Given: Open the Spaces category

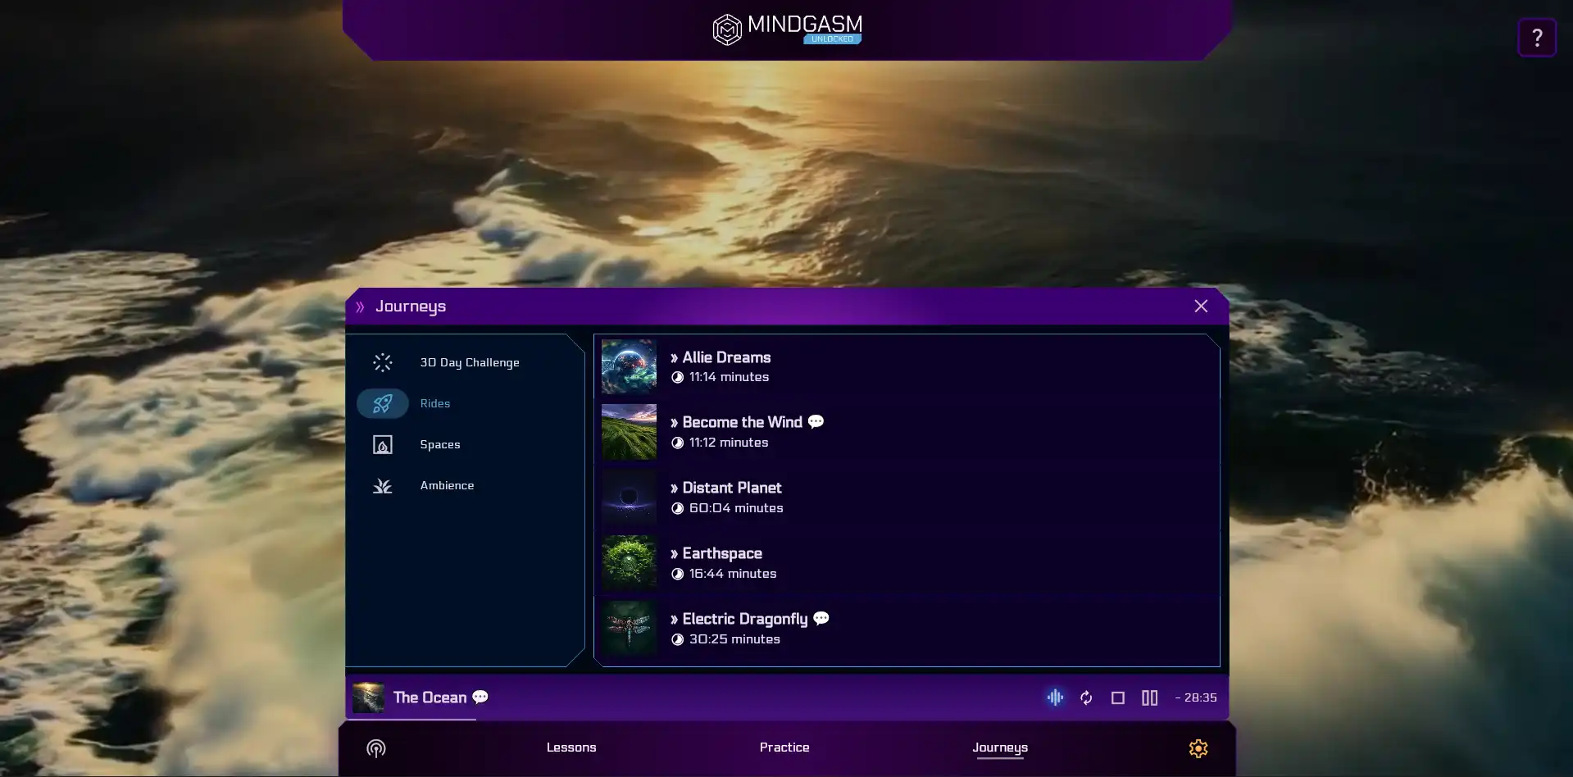Looking at the screenshot, I should pyautogui.click(x=439, y=444).
